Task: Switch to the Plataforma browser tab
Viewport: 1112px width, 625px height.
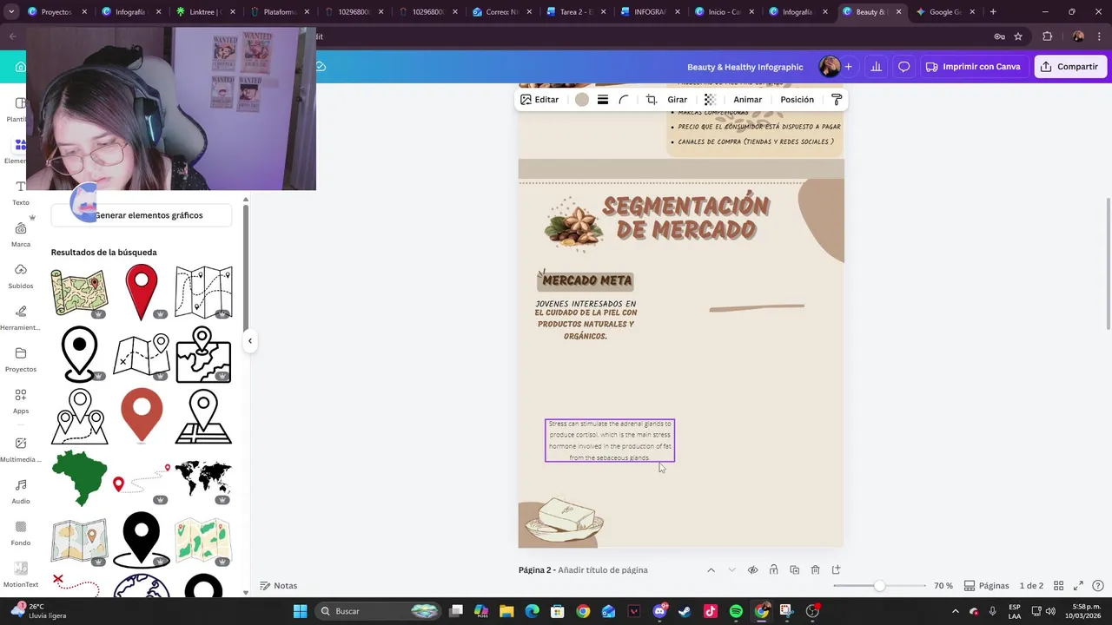Action: click(278, 12)
